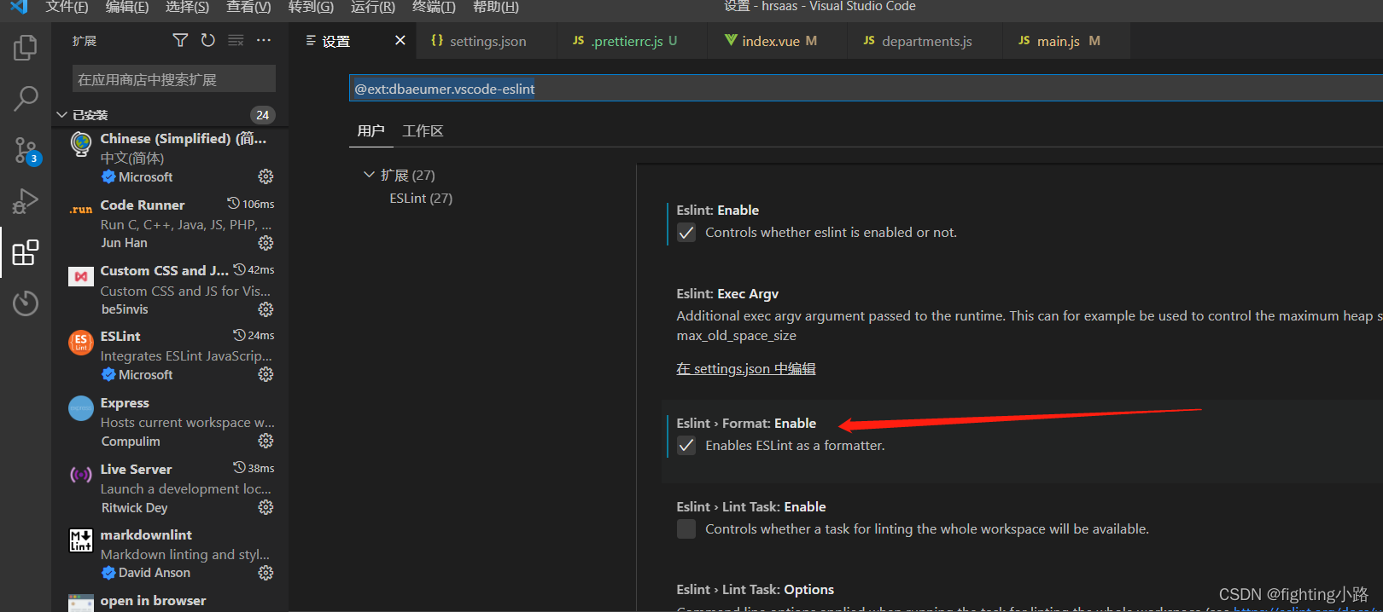Select the Express extension entry

[171, 422]
